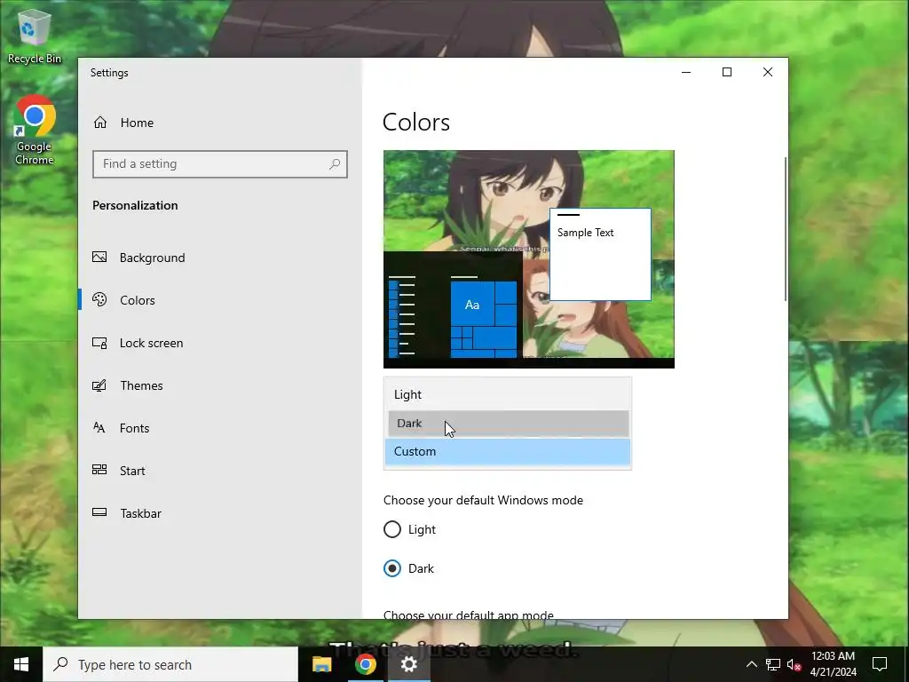Screen dimensions: 909x682
Task: Open Recycle Bin desktop icon
Action: tap(35, 35)
